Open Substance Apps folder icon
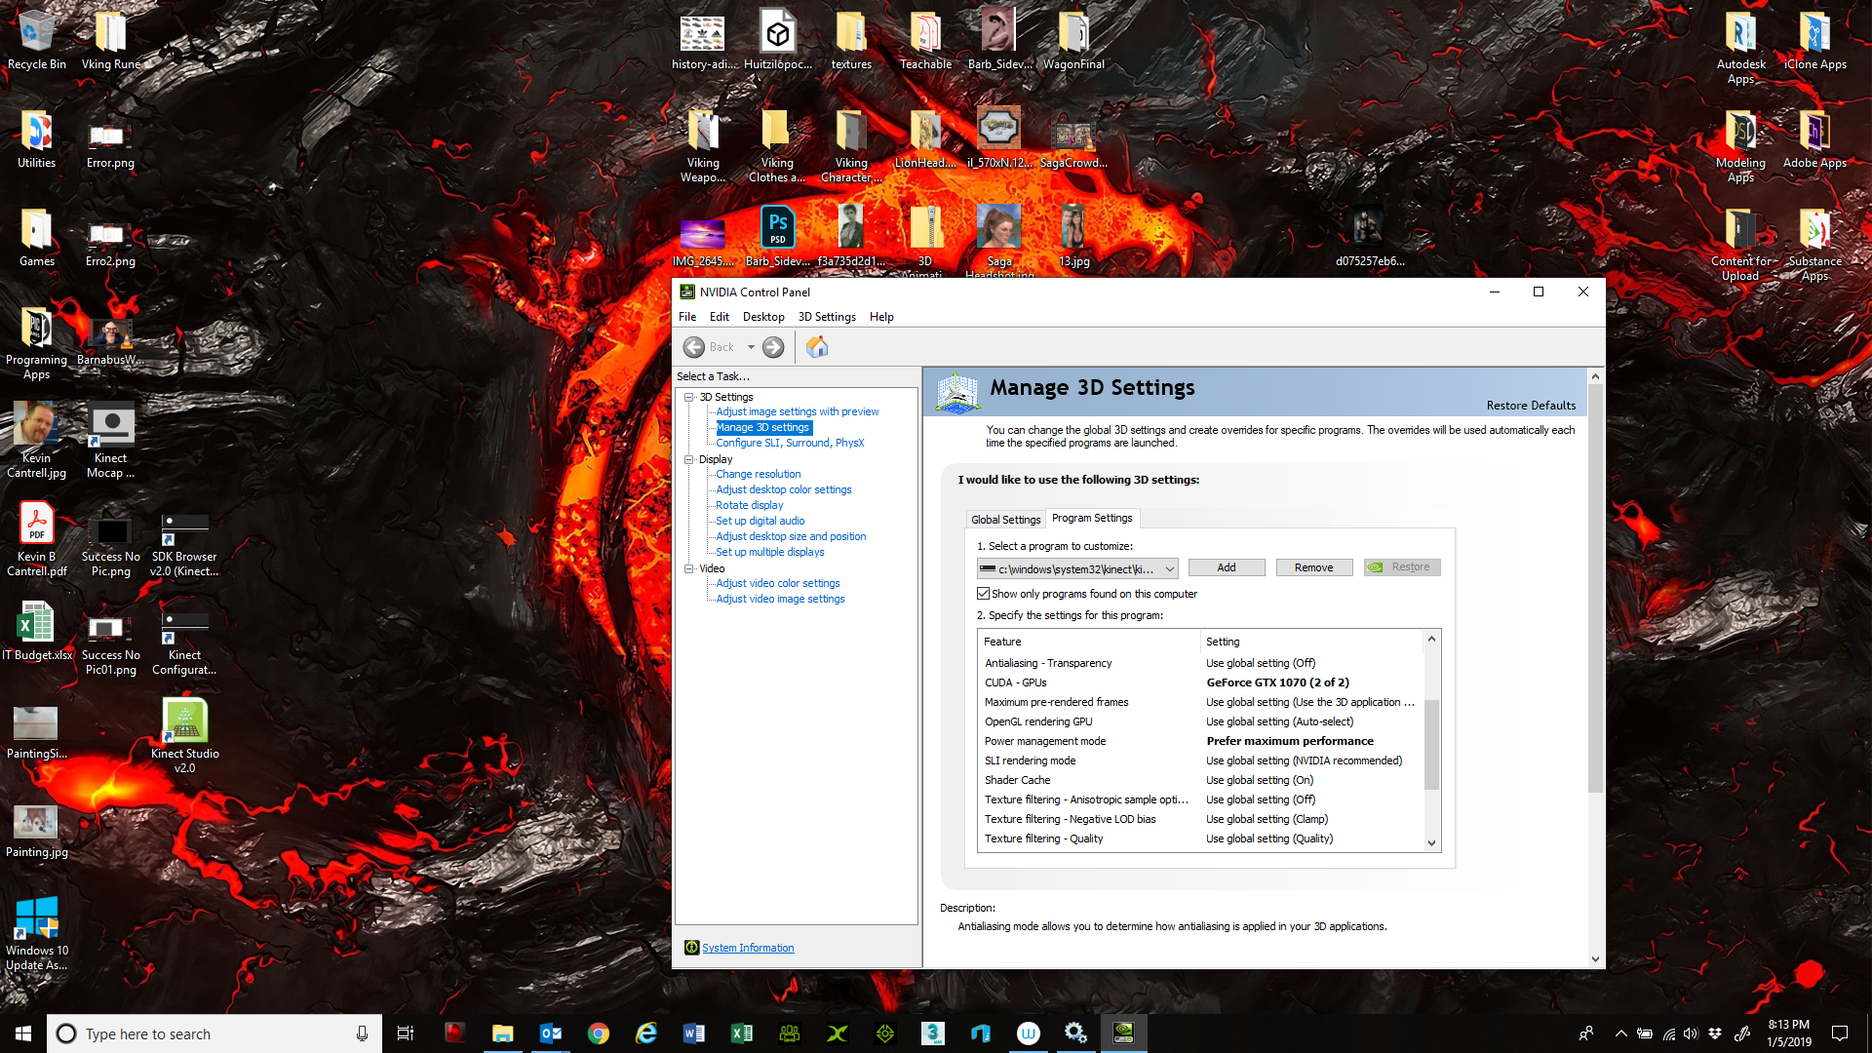 1814,244
